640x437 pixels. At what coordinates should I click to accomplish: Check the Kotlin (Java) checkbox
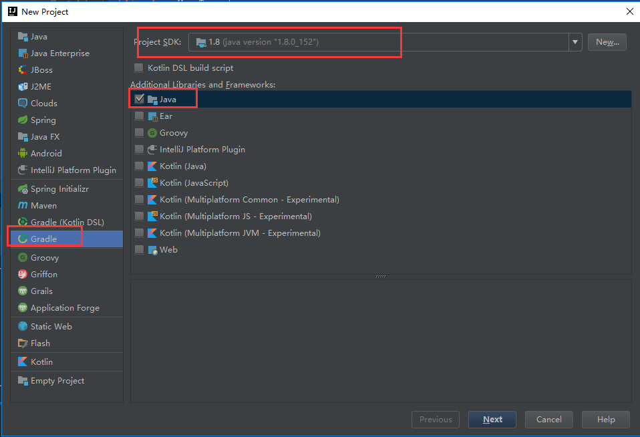click(x=139, y=166)
